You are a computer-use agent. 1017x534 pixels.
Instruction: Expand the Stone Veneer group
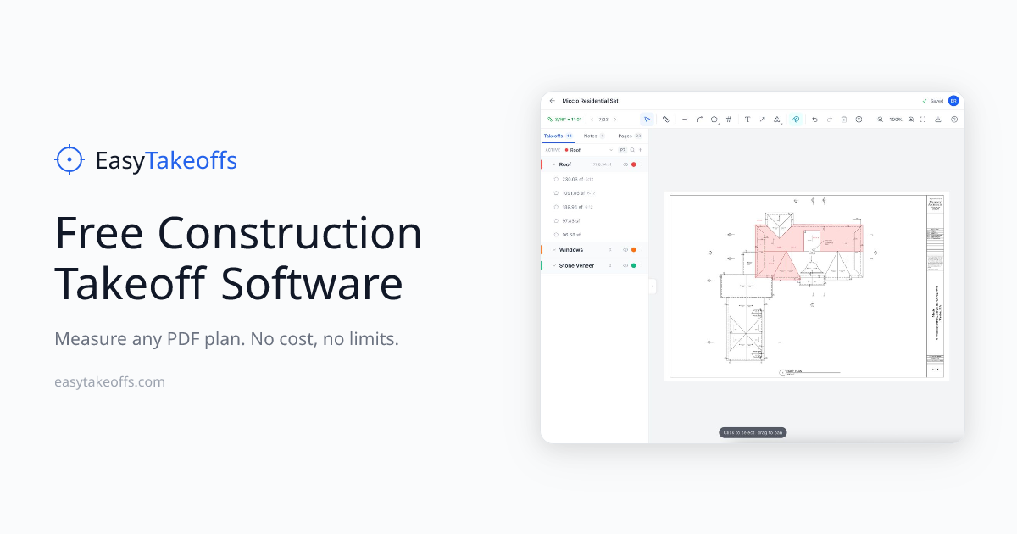pos(553,266)
